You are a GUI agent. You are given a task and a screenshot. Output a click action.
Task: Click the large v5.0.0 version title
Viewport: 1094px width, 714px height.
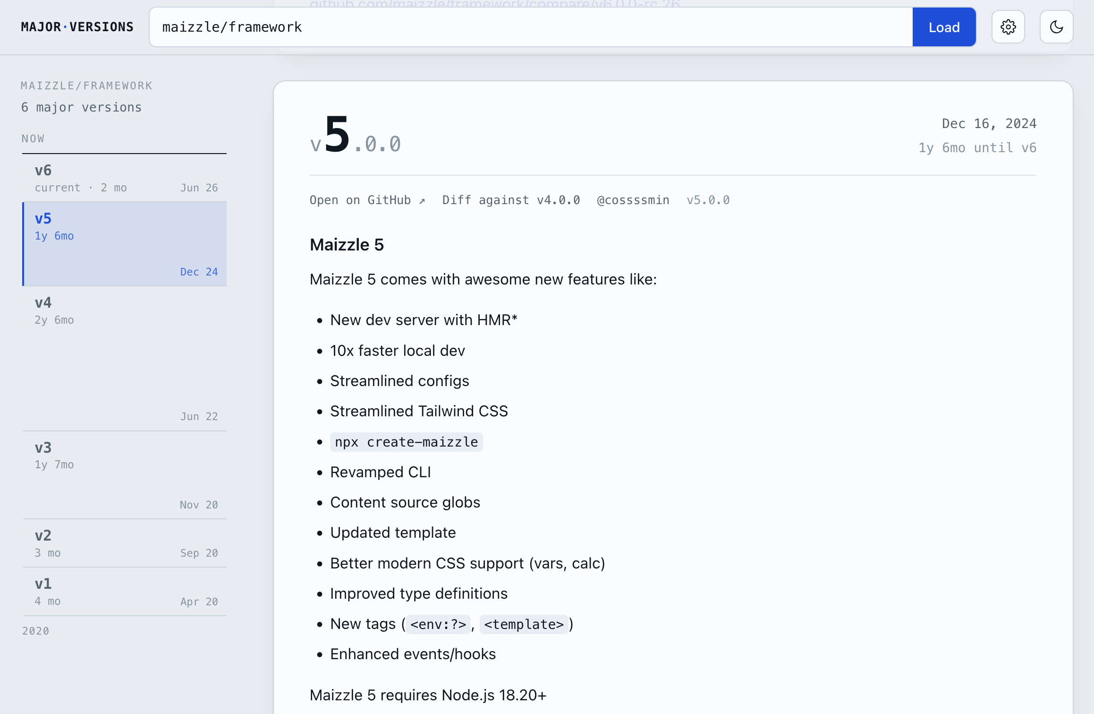coord(355,136)
